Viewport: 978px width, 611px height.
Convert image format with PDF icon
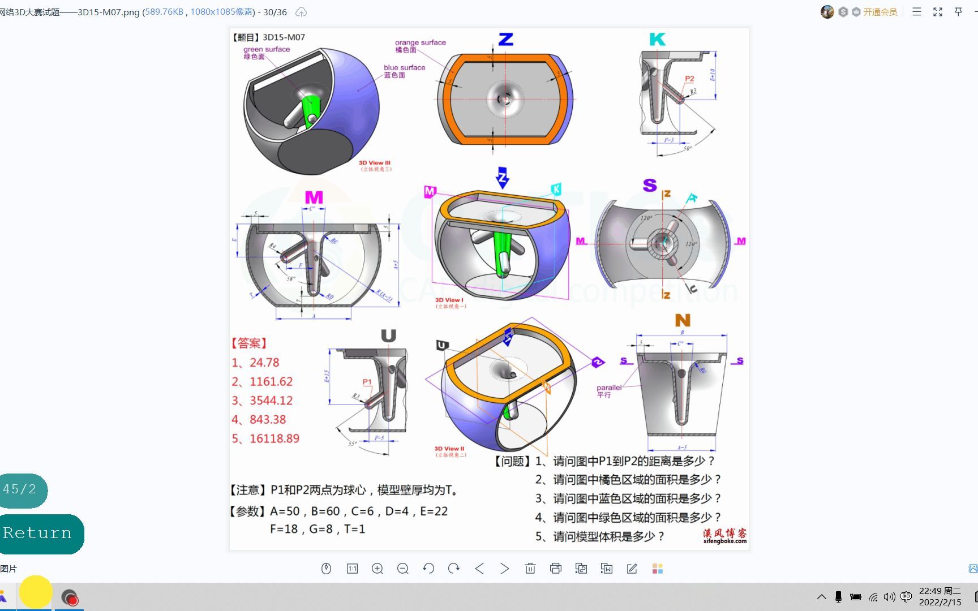point(581,569)
